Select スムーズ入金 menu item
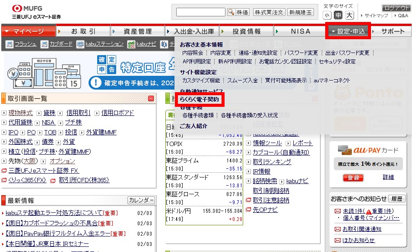This screenshot has height=252, width=412. pos(242,81)
